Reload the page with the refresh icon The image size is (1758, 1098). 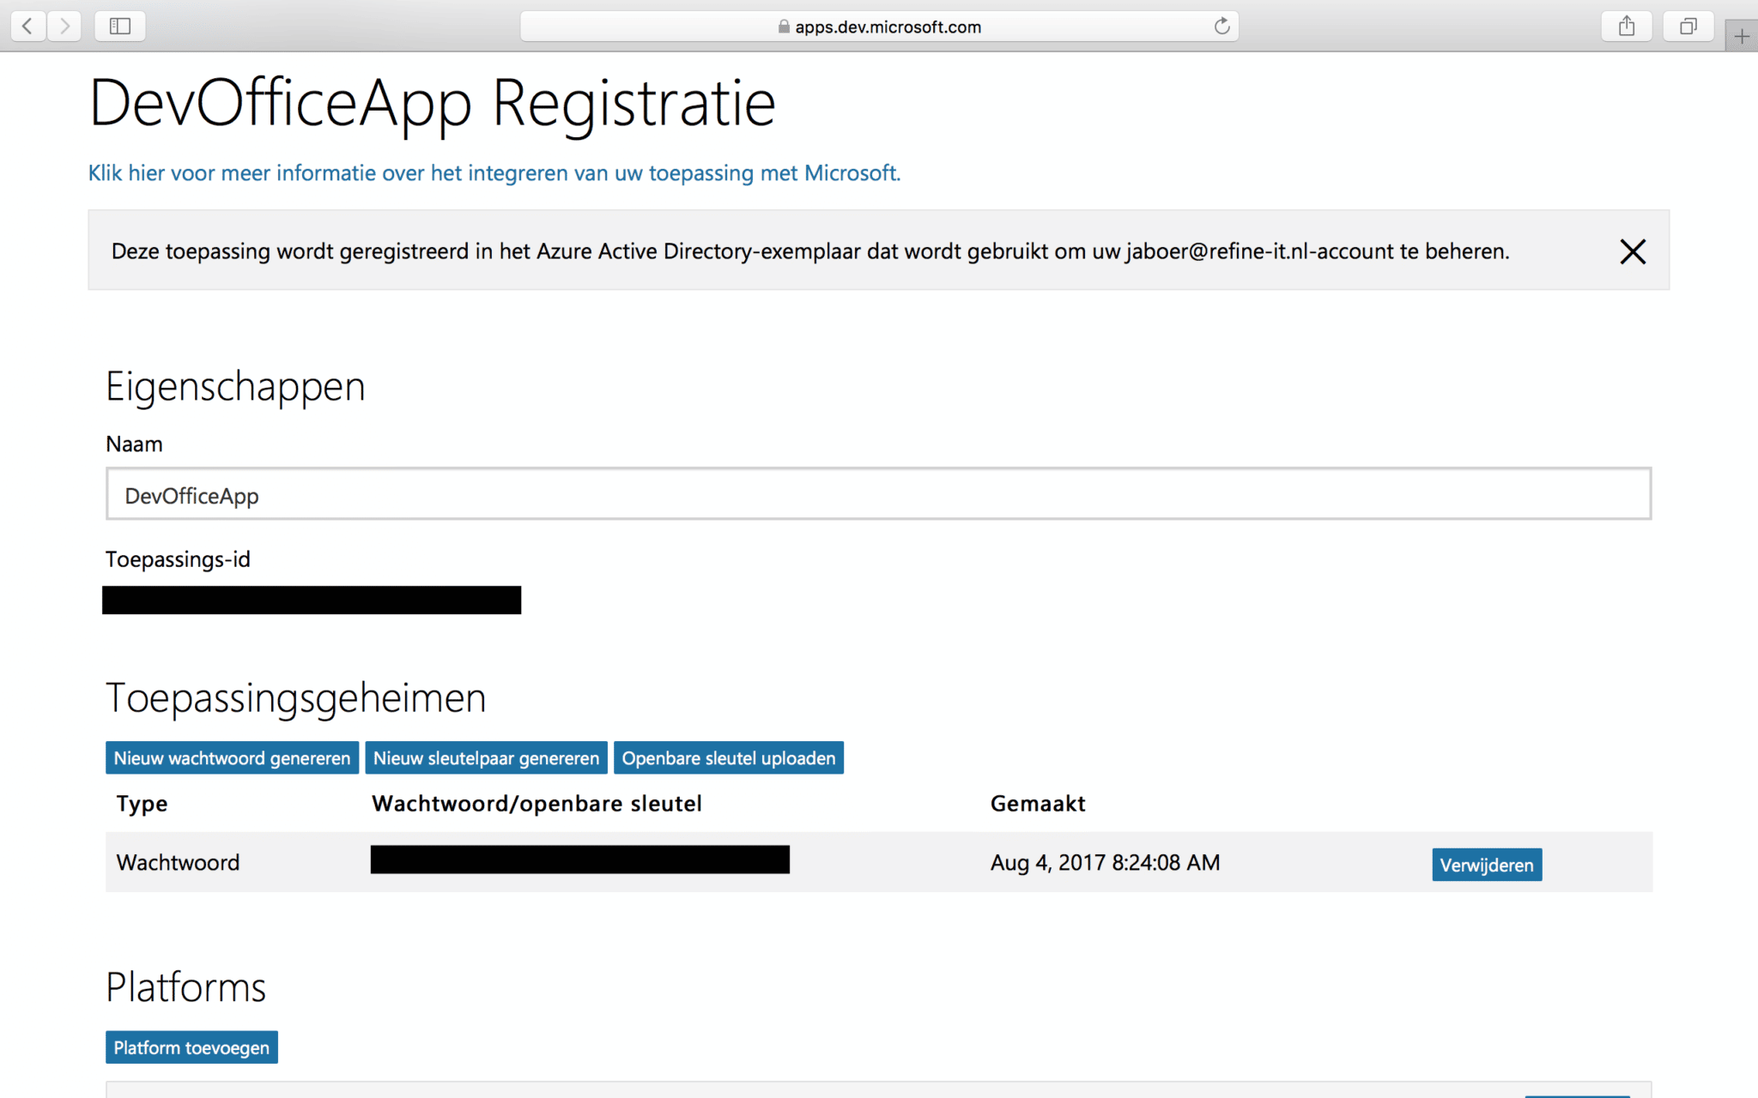point(1222,27)
